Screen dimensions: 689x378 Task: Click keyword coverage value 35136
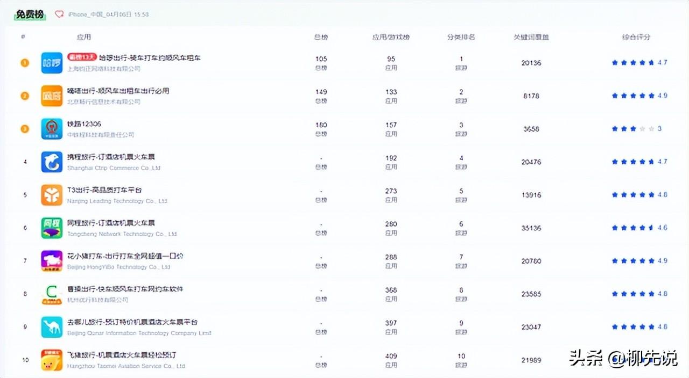(x=531, y=228)
